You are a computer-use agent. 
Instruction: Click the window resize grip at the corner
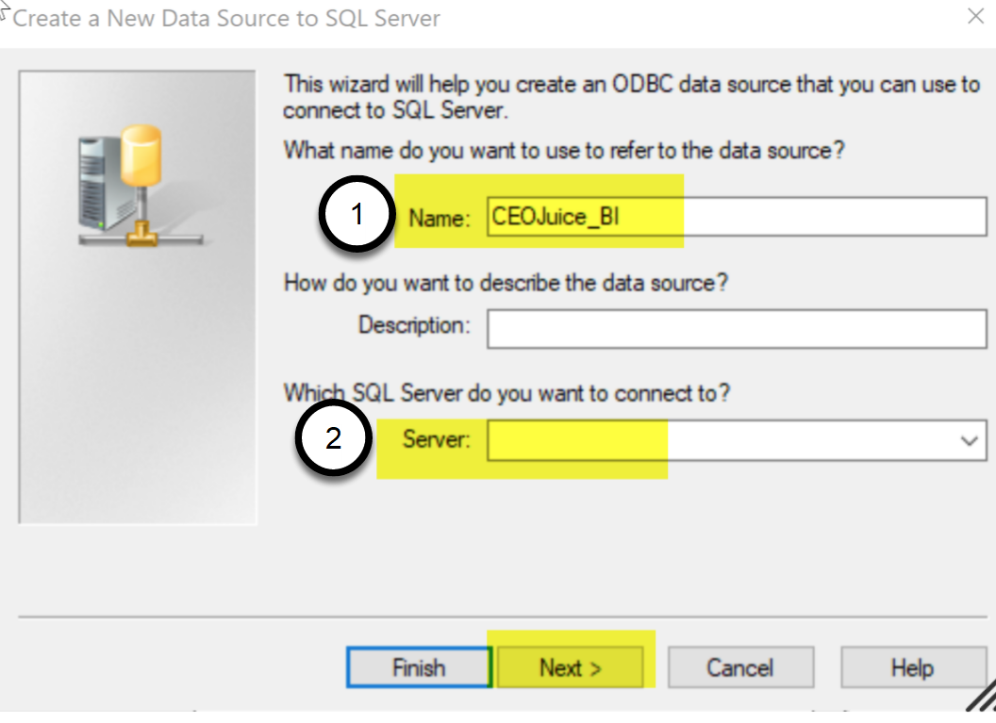tap(982, 697)
